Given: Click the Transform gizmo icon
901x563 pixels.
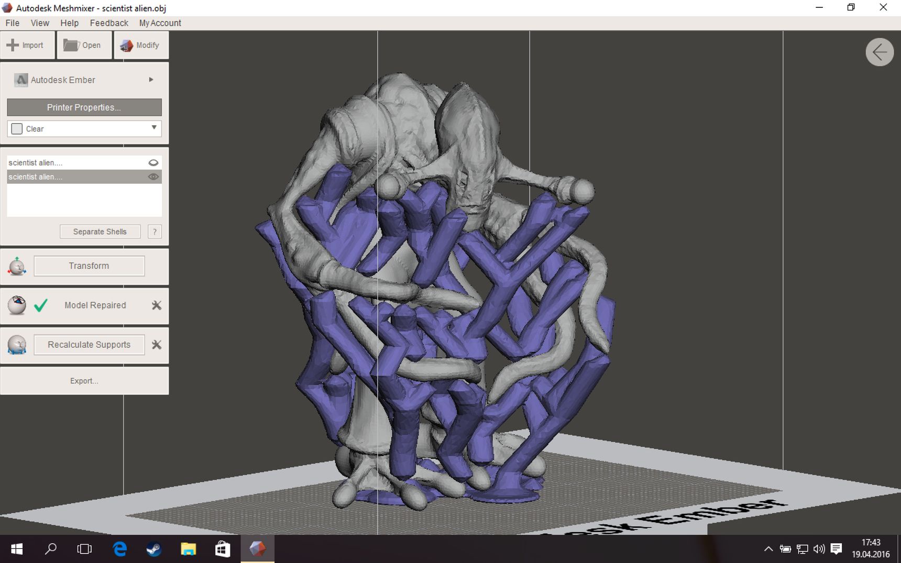Looking at the screenshot, I should (17, 266).
